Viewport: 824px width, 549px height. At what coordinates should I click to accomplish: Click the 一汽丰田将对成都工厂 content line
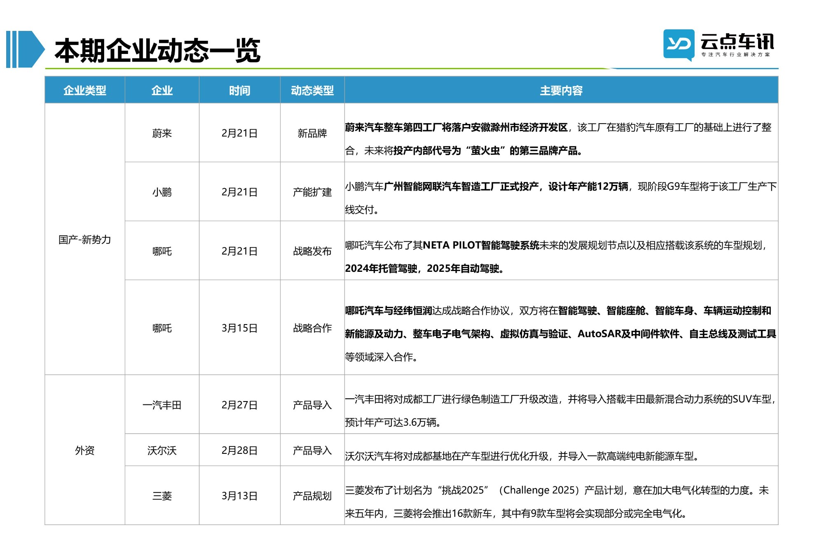tap(561, 399)
